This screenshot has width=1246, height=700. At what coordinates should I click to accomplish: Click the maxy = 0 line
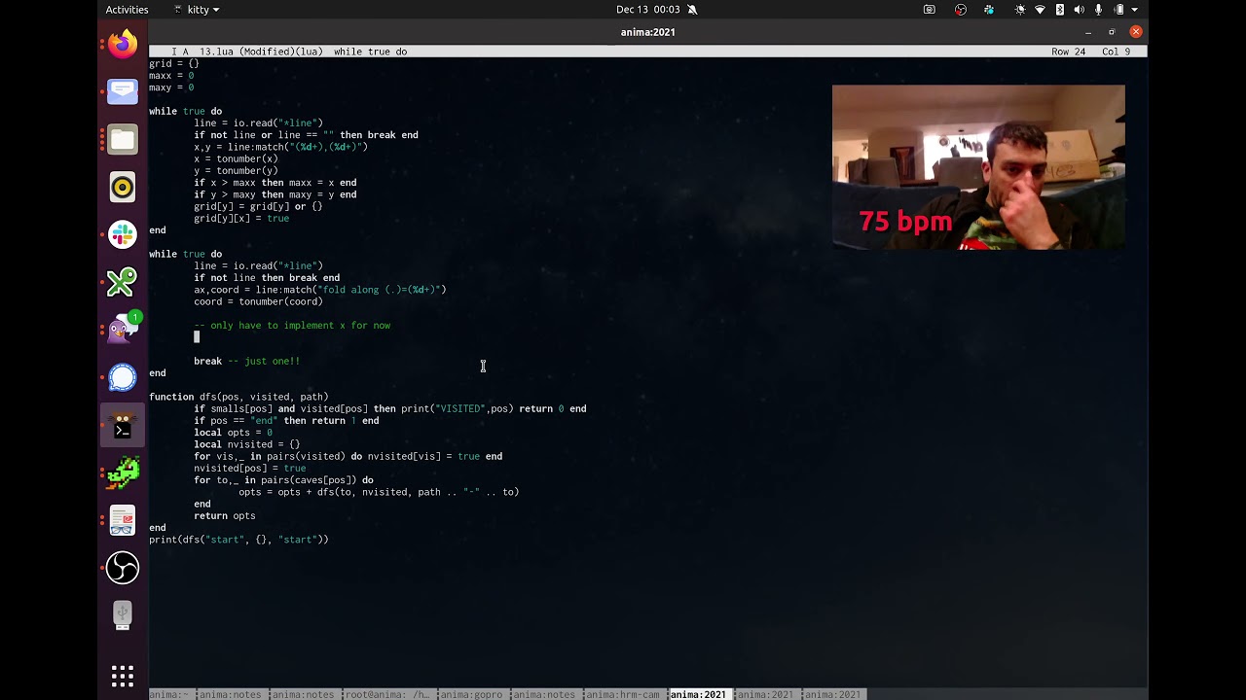(171, 87)
